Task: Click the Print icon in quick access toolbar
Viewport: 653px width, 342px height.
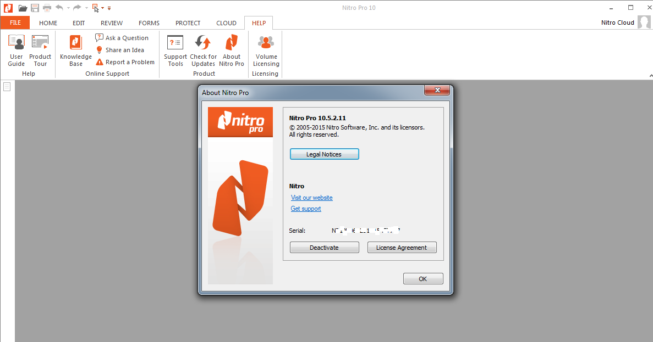Action: click(47, 8)
